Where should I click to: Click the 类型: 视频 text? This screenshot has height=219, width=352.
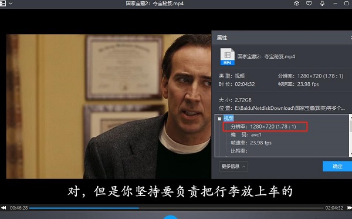[232, 76]
